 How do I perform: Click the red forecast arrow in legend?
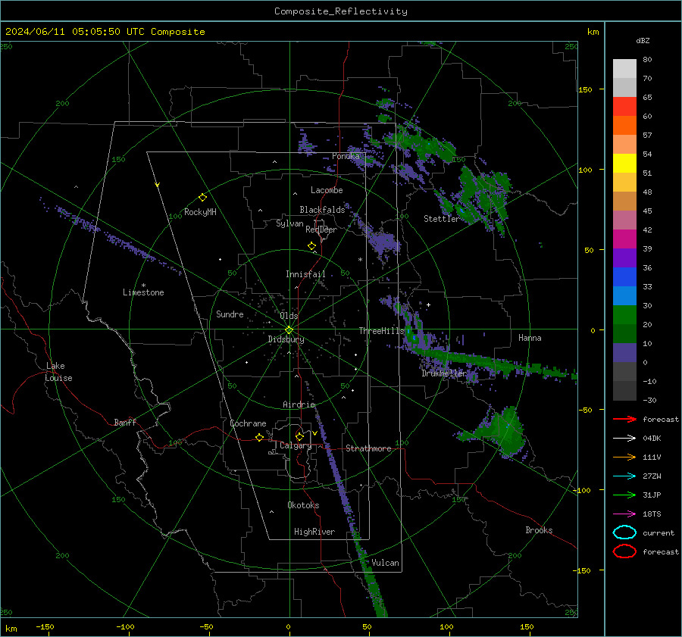coord(624,419)
